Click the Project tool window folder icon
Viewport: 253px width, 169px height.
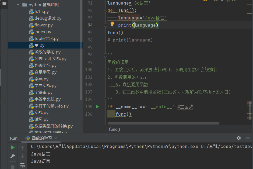[x=4, y=3]
